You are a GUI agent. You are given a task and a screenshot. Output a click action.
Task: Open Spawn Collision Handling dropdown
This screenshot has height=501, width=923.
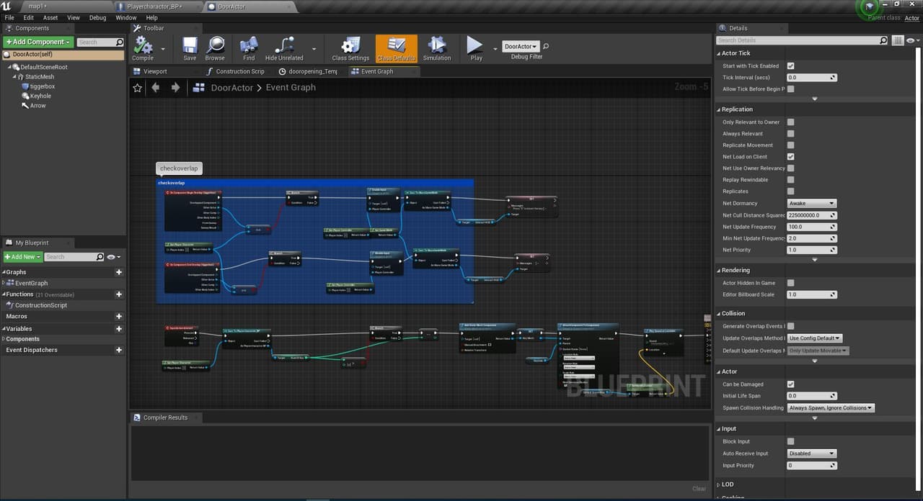(830, 408)
